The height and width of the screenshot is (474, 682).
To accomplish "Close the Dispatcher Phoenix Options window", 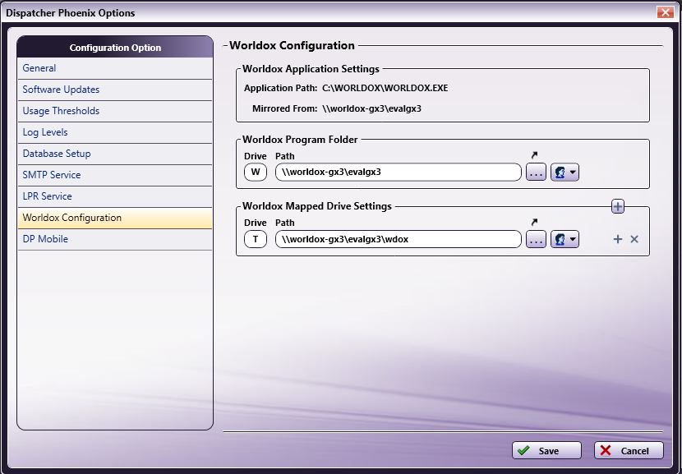I will click(665, 12).
